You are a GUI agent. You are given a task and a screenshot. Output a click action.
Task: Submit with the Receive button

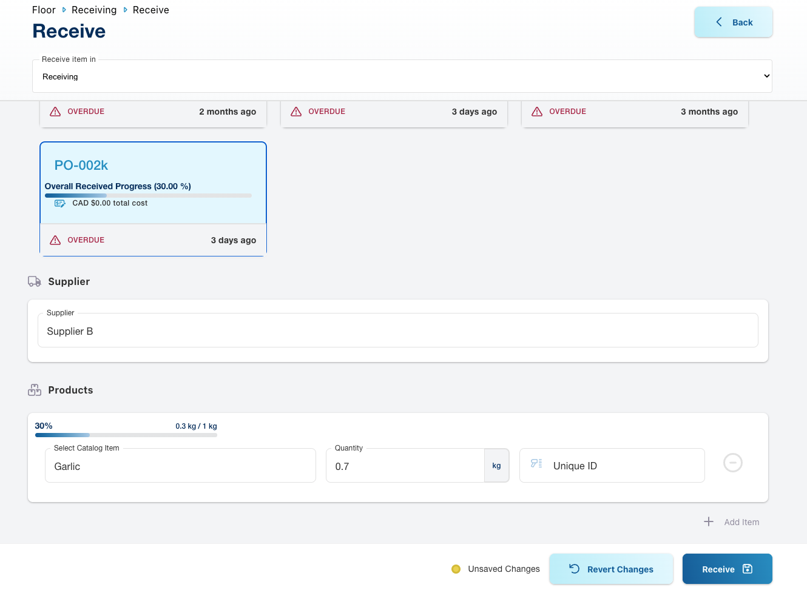(x=727, y=569)
